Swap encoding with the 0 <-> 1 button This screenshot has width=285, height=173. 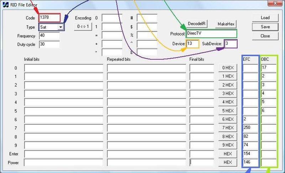pyautogui.click(x=83, y=27)
